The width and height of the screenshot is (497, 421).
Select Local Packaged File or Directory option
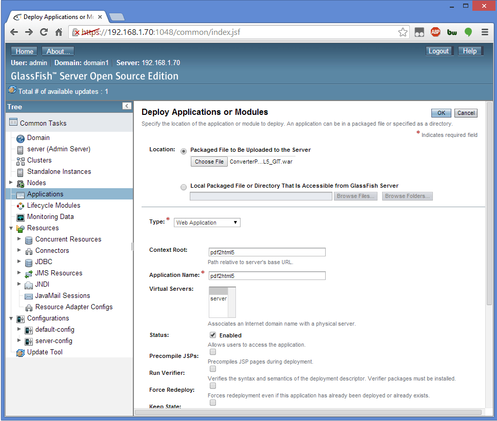tap(184, 187)
